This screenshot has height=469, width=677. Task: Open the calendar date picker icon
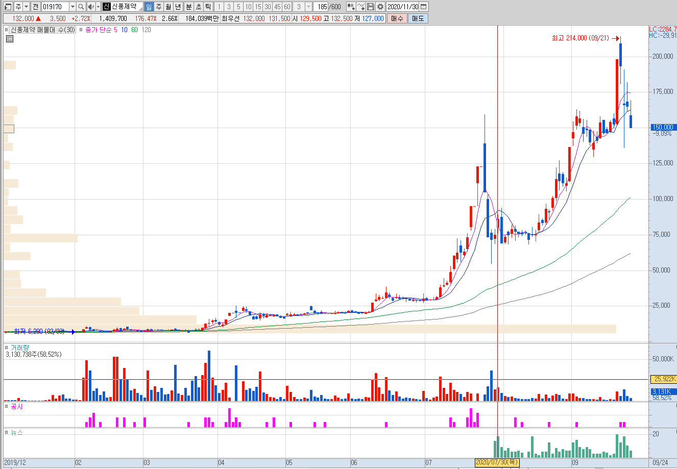tap(424, 7)
